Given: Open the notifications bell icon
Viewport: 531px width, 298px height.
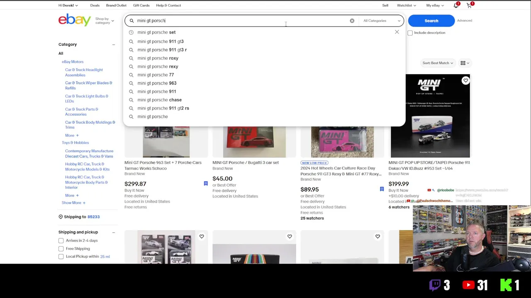Looking at the screenshot, I should coord(456,5).
